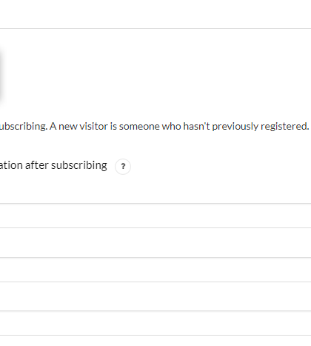Click the white space right of the question mark icon

pos(220,167)
